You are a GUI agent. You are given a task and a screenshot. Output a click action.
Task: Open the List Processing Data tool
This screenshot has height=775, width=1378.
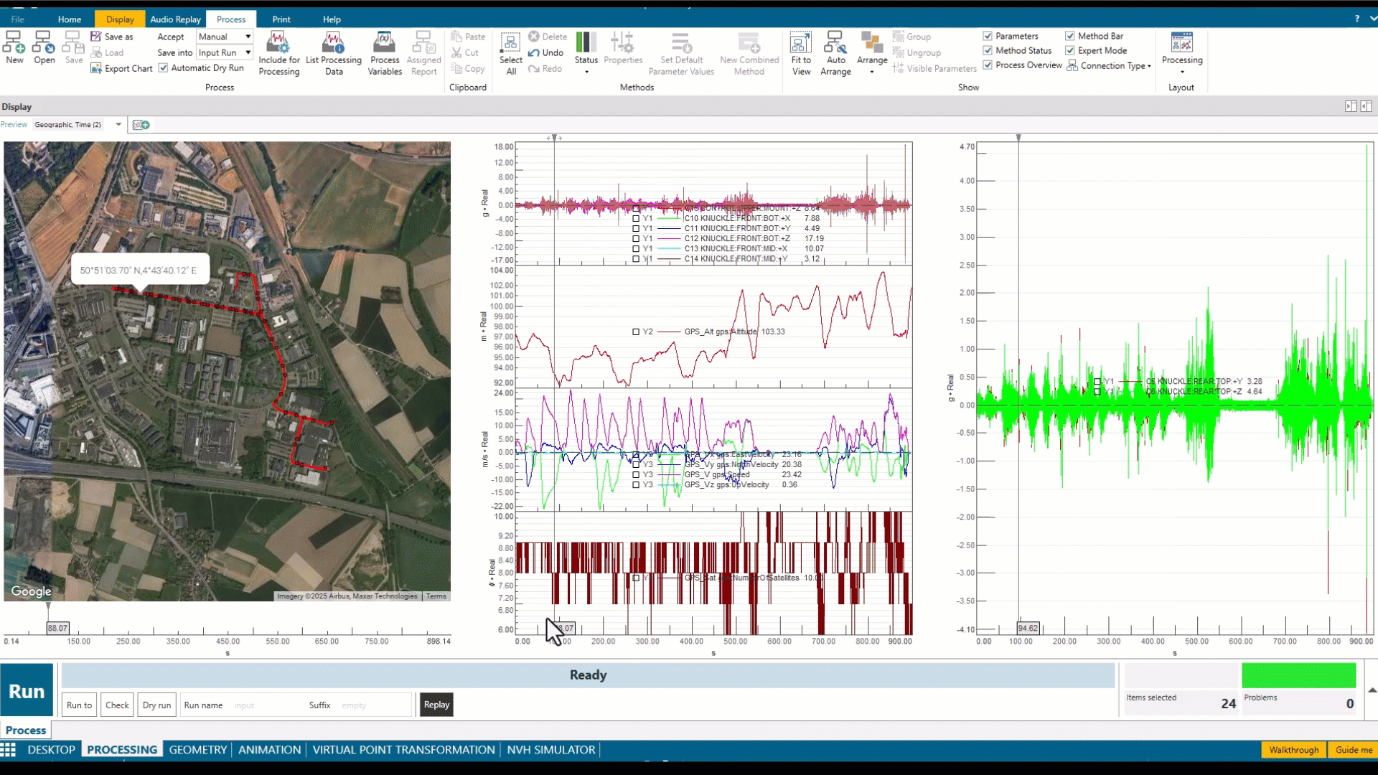point(333,43)
